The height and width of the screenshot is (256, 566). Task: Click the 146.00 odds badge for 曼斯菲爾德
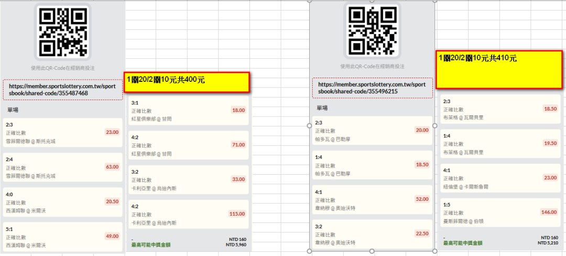tap(549, 212)
